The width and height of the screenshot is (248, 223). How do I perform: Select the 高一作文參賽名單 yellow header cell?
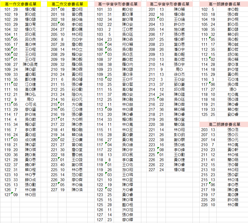21,4
